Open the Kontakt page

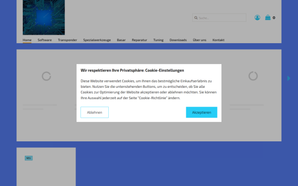click(219, 40)
